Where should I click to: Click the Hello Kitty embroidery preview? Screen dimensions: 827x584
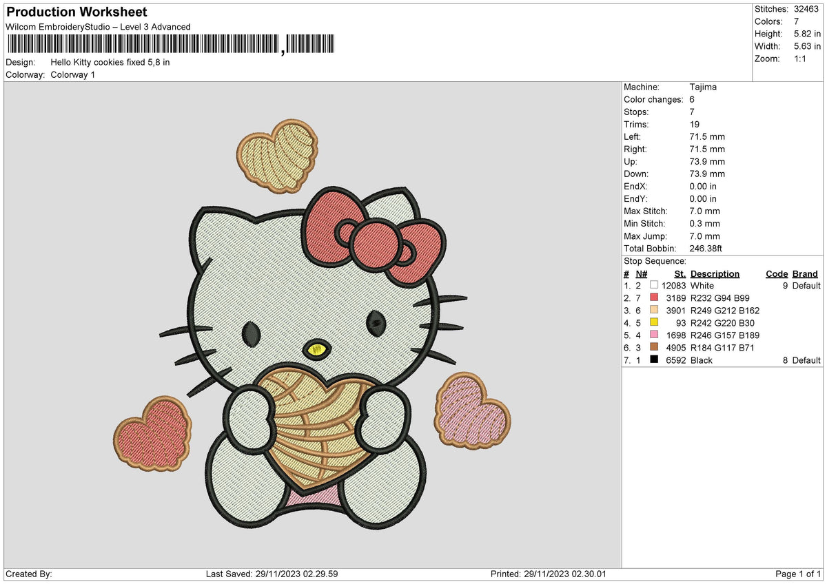312,325
